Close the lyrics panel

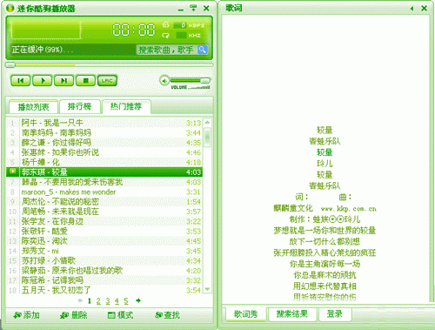tap(424, 8)
